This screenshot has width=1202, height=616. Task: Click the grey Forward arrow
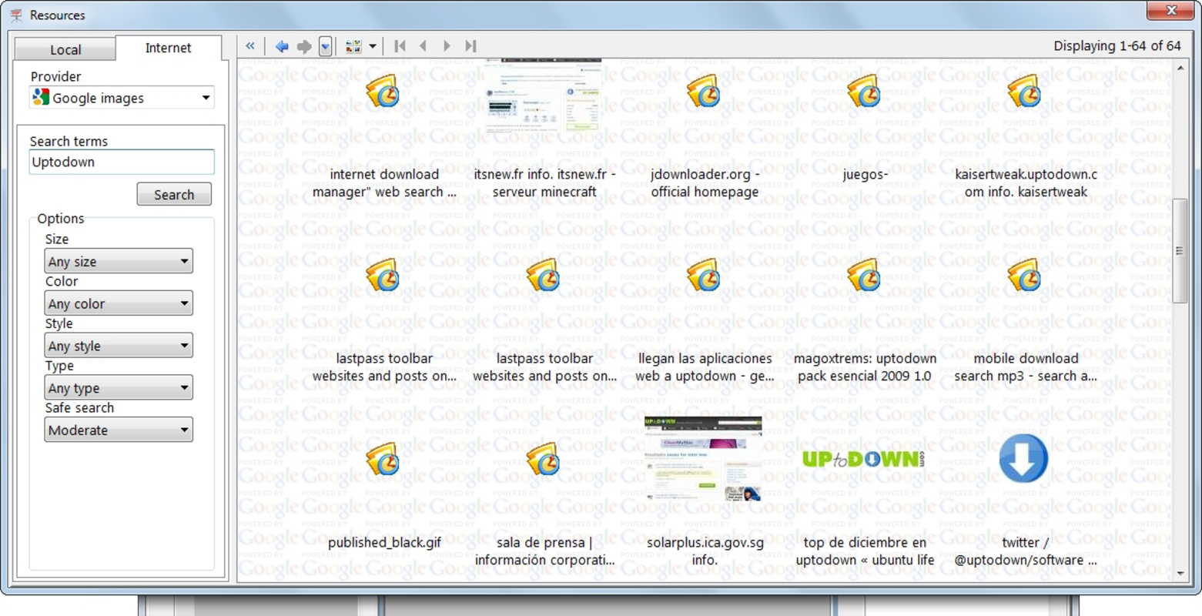click(304, 46)
